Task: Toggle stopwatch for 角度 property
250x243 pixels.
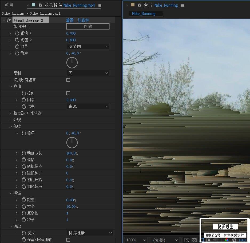Action: (17, 53)
